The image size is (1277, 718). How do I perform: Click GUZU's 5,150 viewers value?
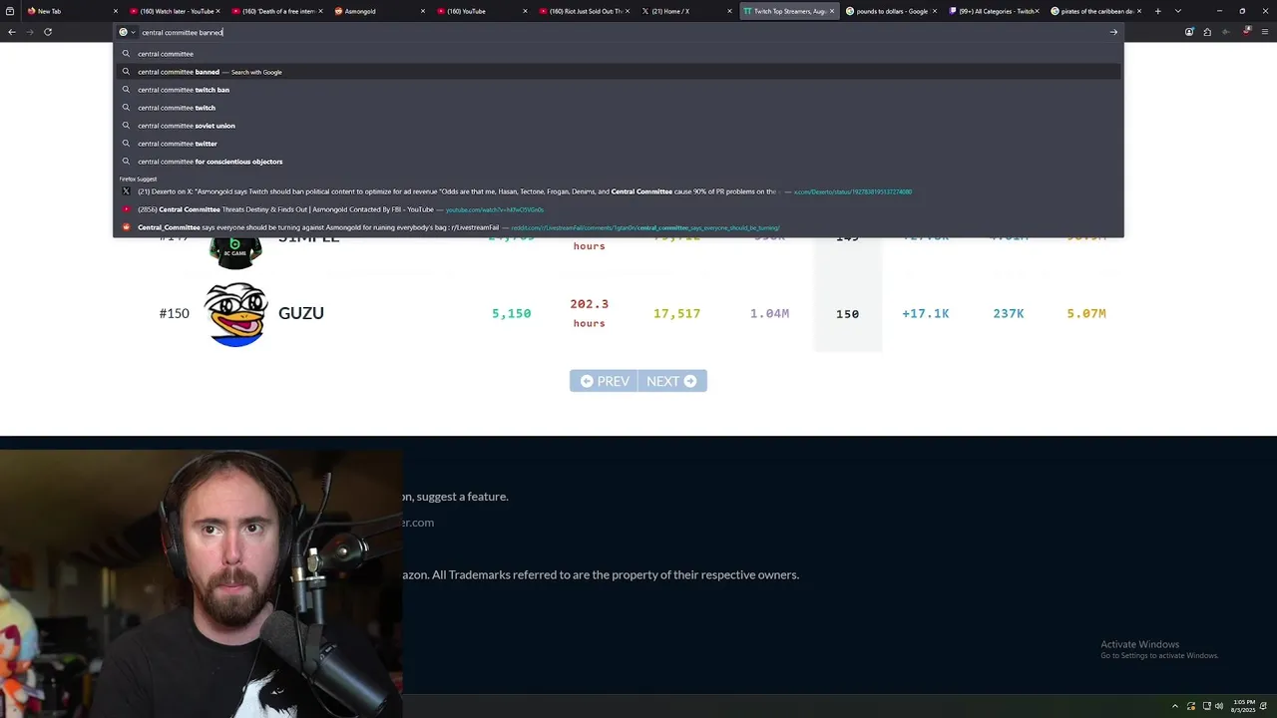tap(511, 313)
